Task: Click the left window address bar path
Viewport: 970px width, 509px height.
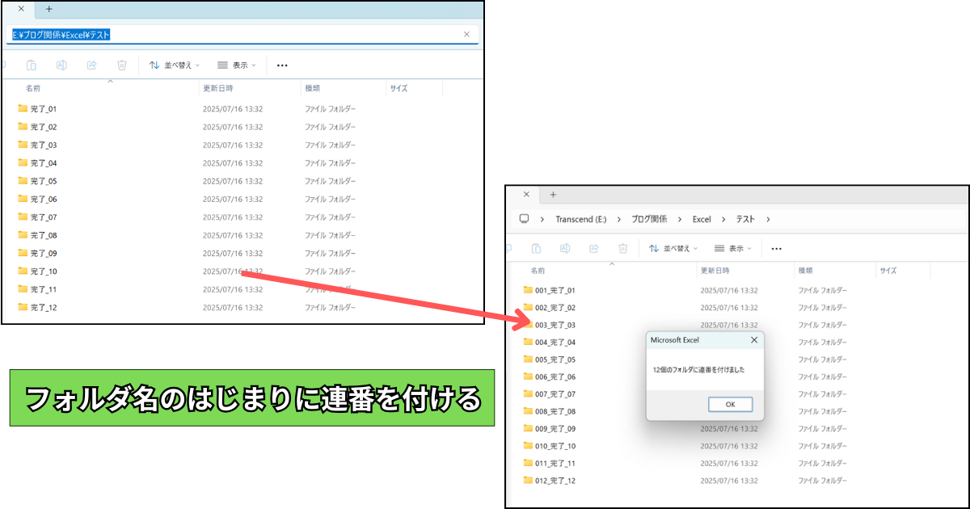Action: (61, 35)
